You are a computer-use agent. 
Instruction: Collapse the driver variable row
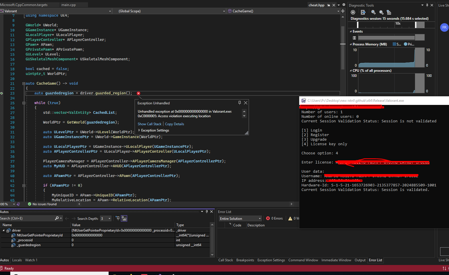pos(3,230)
